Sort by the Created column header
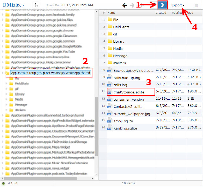The height and width of the screenshot is (187, 203). click(163, 13)
